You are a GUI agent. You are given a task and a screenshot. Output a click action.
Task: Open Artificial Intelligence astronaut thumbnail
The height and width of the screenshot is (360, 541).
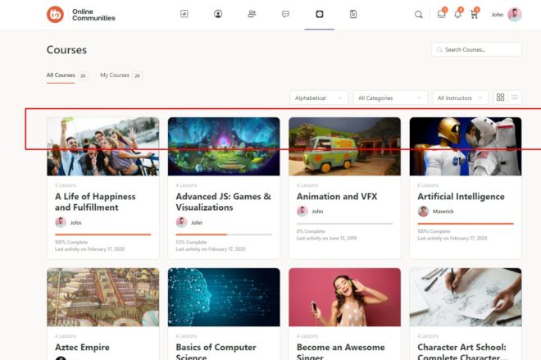click(x=466, y=146)
